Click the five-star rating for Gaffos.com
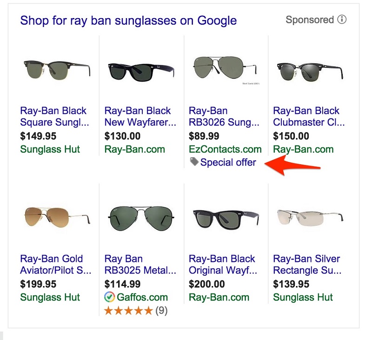 [x=128, y=311]
